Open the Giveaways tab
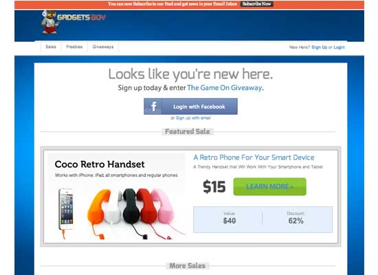This screenshot has width=378, height=275. 103,47
